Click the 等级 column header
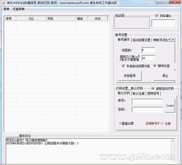Viewport: 182px width, 165px height. 81,19
